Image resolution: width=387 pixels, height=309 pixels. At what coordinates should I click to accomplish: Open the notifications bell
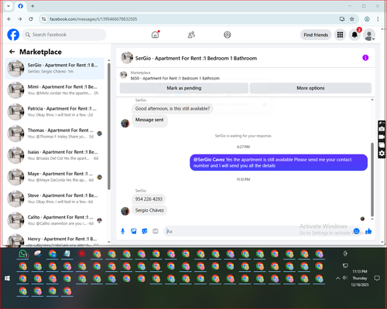click(x=354, y=35)
